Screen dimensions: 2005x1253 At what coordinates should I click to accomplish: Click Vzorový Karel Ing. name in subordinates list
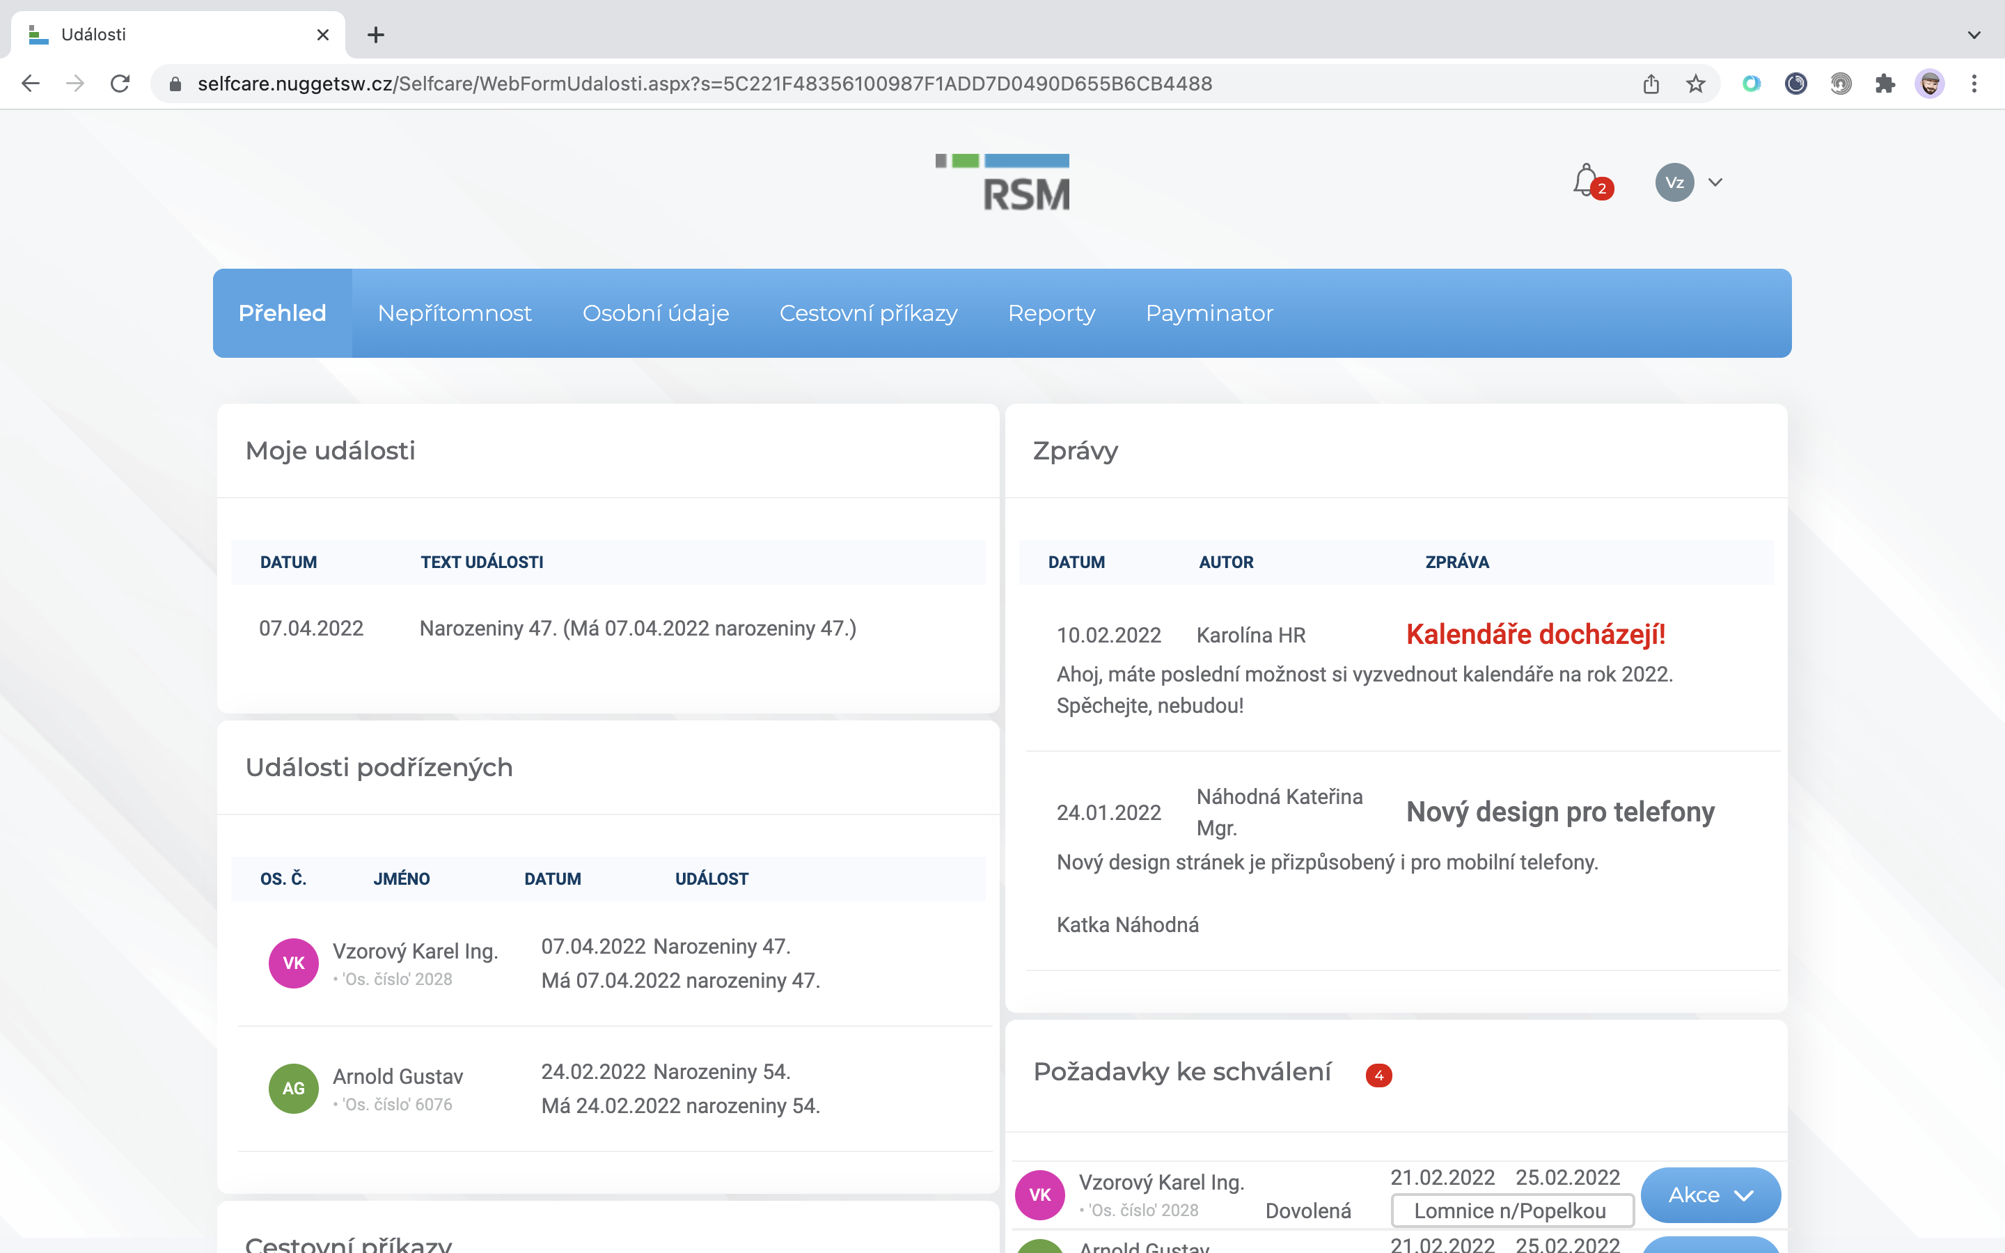coord(415,952)
